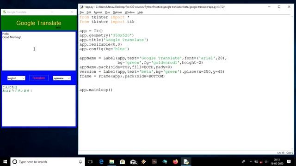This screenshot has height=166, width=296.
Task: Open the Sublime Text taskbar icon
Action: (143, 162)
